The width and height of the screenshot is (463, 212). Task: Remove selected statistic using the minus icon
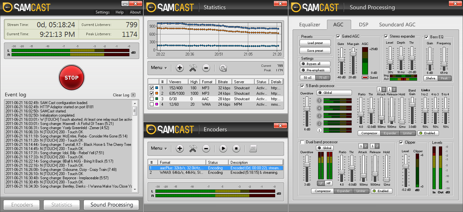(x=206, y=68)
